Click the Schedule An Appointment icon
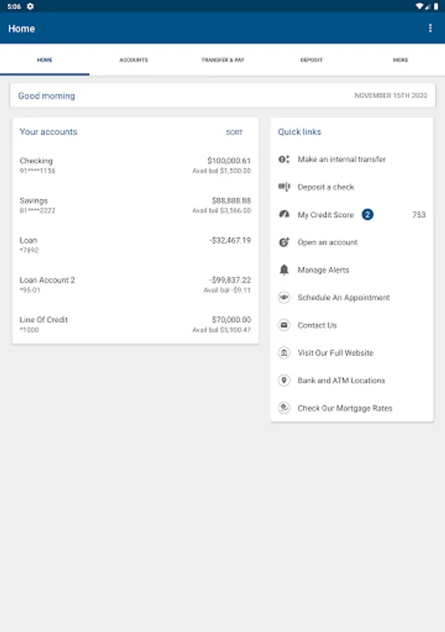This screenshot has height=632, width=445. coord(284,297)
